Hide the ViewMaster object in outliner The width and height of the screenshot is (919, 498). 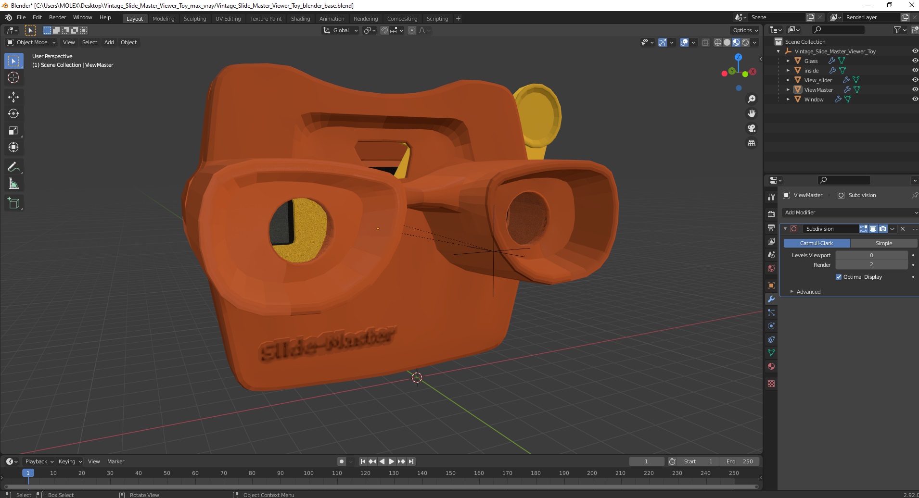(915, 89)
